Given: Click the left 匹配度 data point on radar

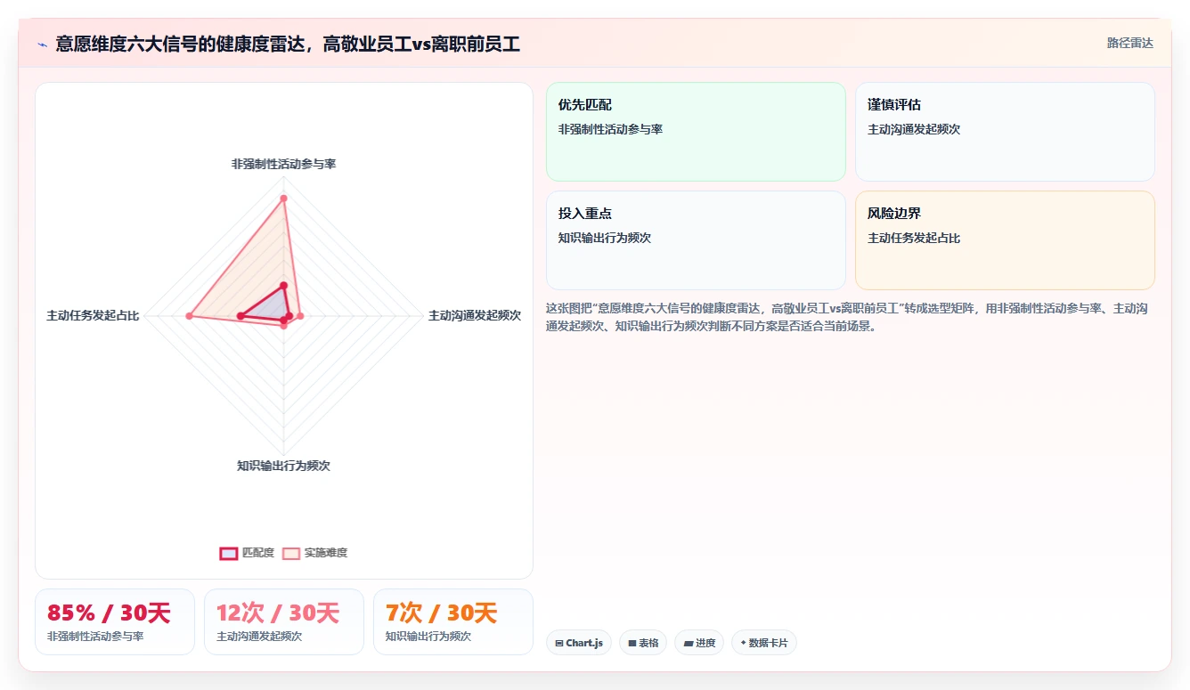Looking at the screenshot, I should [x=240, y=316].
